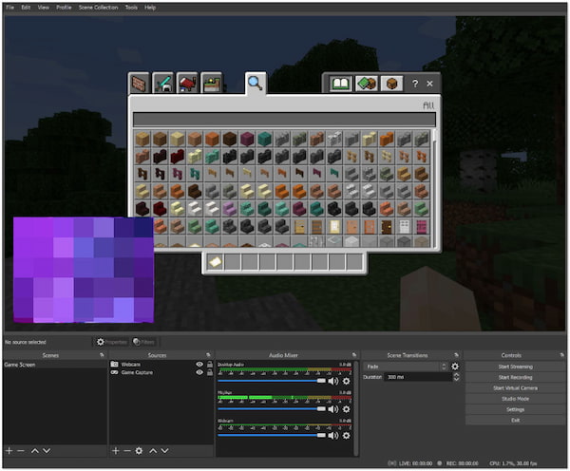This screenshot has width=570, height=471.
Task: Select the sword and pickaxe equipment tab
Action: point(164,84)
